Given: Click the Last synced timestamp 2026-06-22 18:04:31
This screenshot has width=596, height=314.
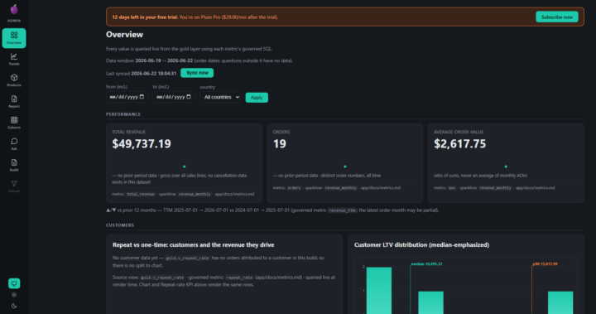Looking at the screenshot, I should coord(154,74).
